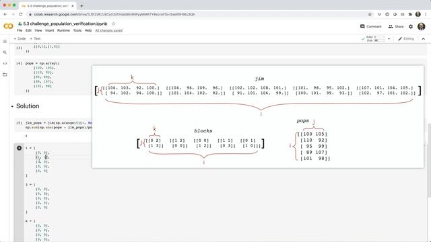The height and width of the screenshot is (242, 431).
Task: Open the Insert menu
Action: coord(49,30)
